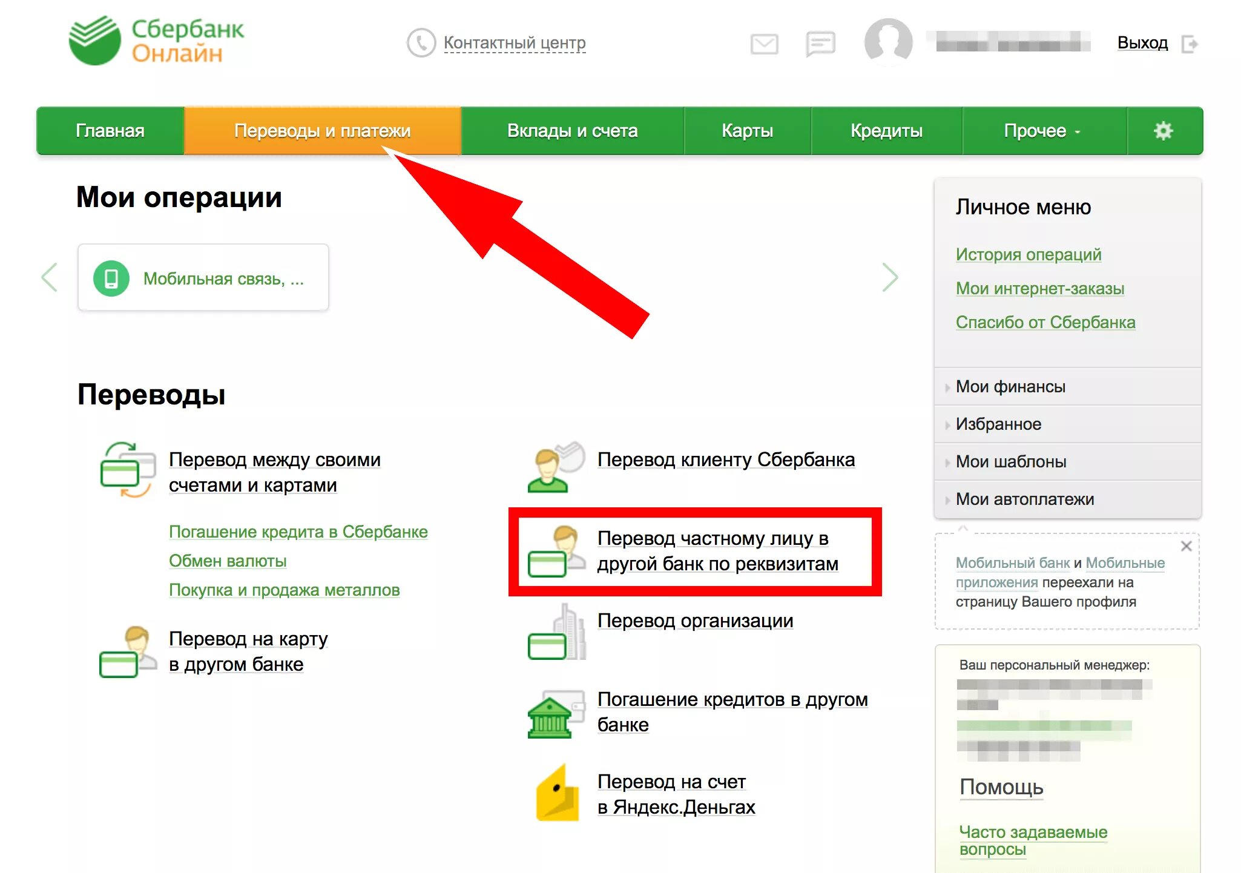Open Вклады и счета tab
Viewport: 1241px width, 873px height.
pyautogui.click(x=572, y=131)
